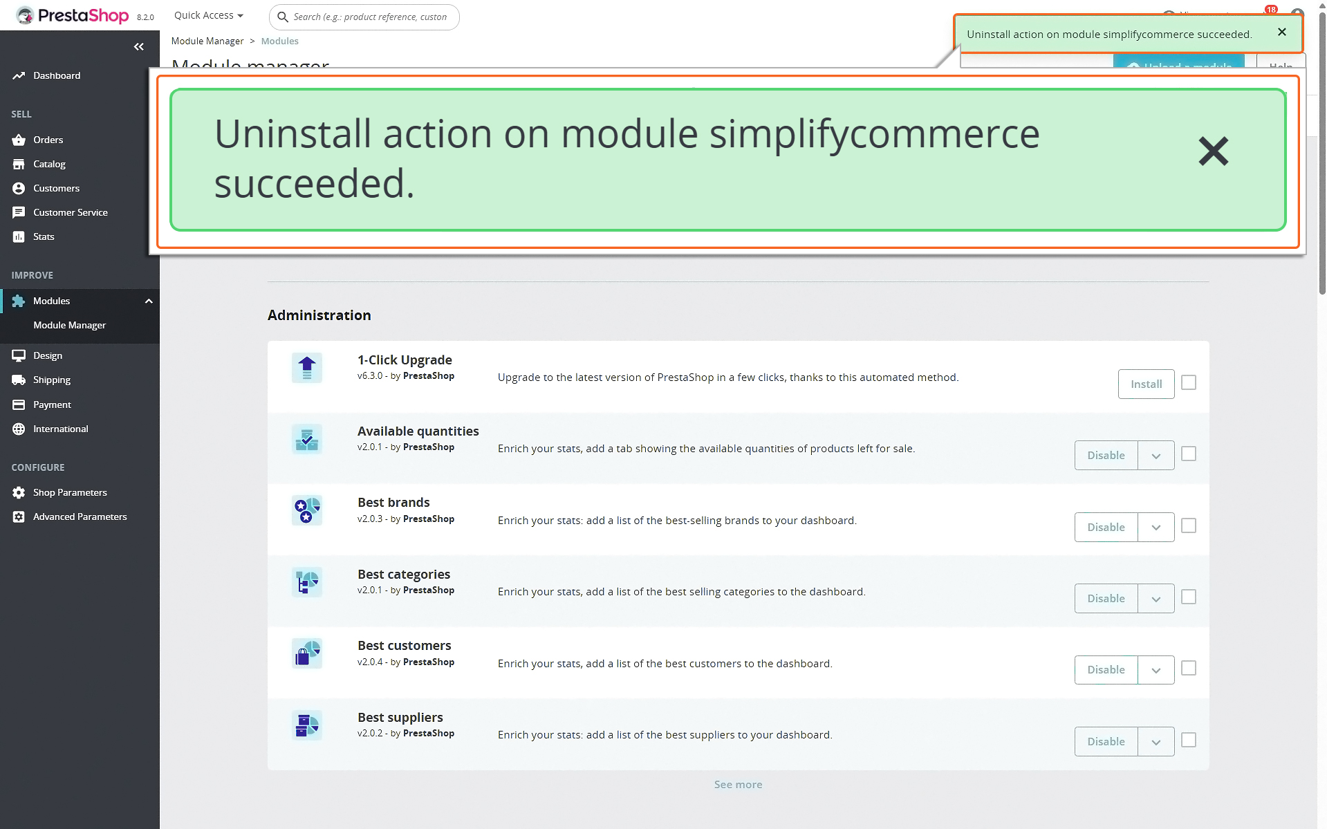Click the Best suppliers module icon

pyautogui.click(x=307, y=725)
